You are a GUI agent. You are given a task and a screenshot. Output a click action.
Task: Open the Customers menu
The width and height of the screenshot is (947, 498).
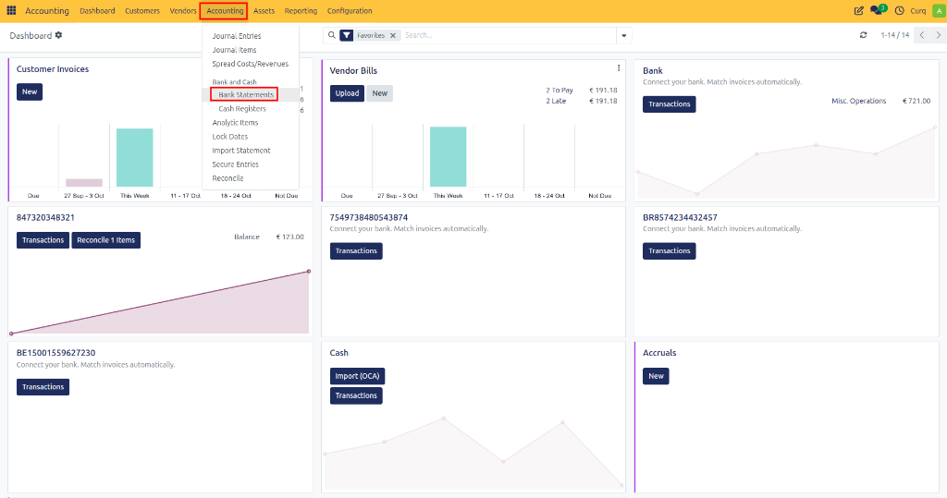142,11
